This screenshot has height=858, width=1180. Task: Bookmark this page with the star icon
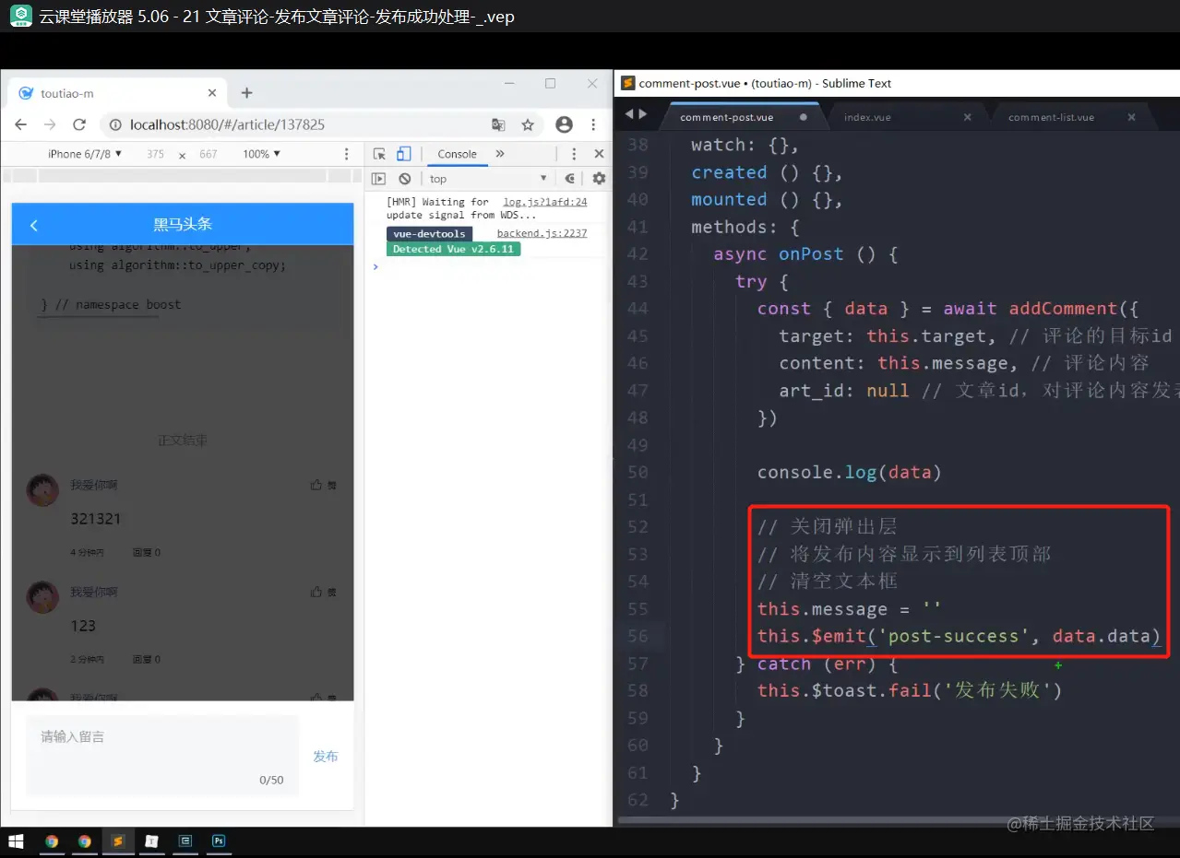pos(528,124)
